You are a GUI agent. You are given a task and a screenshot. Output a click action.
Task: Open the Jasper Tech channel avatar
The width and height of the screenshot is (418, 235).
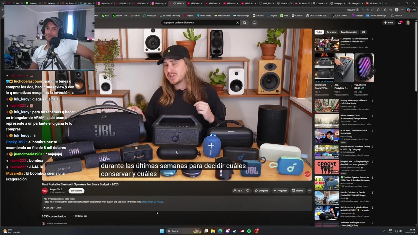click(45, 191)
